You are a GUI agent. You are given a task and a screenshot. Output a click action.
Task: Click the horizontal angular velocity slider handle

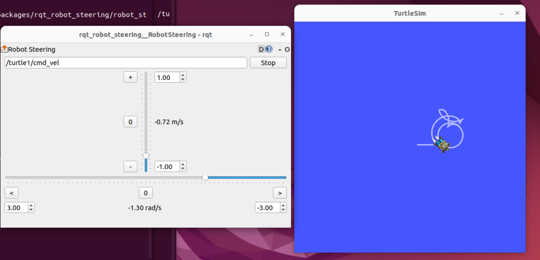[205, 177]
